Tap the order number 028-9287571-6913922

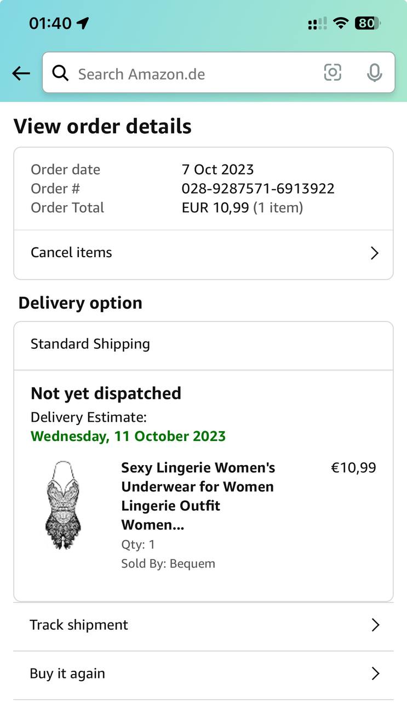coord(258,189)
